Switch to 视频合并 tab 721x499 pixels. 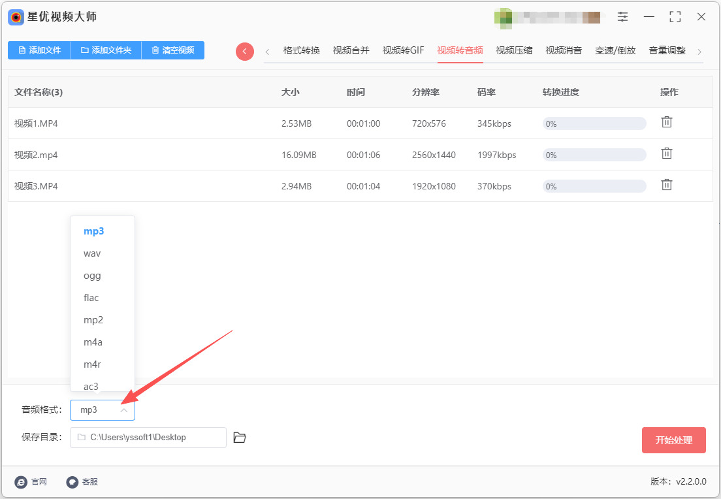(351, 50)
